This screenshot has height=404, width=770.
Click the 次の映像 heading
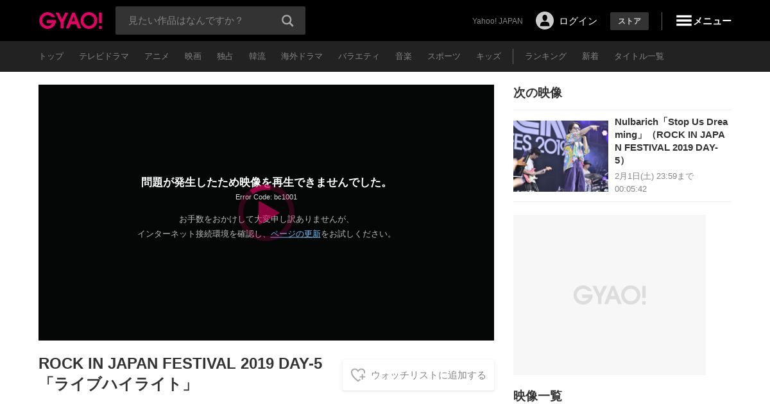pyautogui.click(x=538, y=92)
